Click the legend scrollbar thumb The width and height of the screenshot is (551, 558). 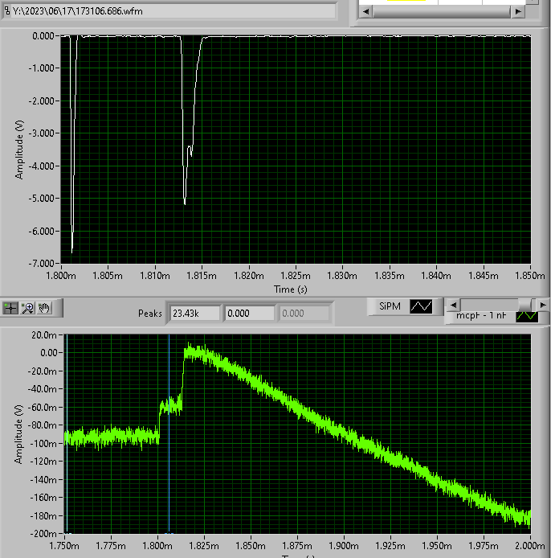coord(525,305)
